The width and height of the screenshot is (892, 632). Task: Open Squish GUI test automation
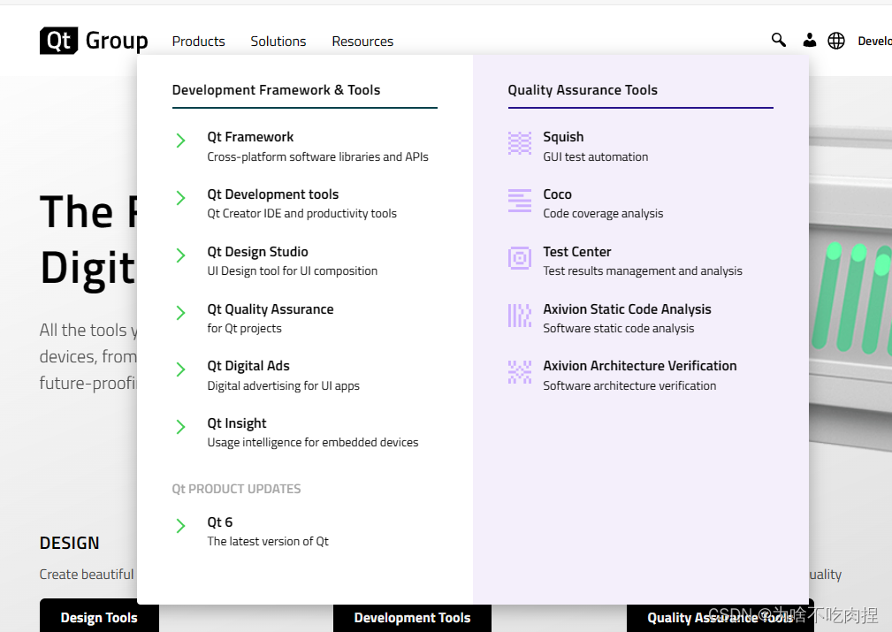(x=563, y=137)
